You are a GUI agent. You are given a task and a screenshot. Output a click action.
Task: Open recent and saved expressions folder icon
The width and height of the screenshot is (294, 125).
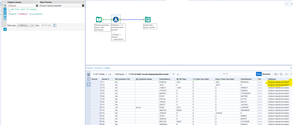(x=5, y=15)
